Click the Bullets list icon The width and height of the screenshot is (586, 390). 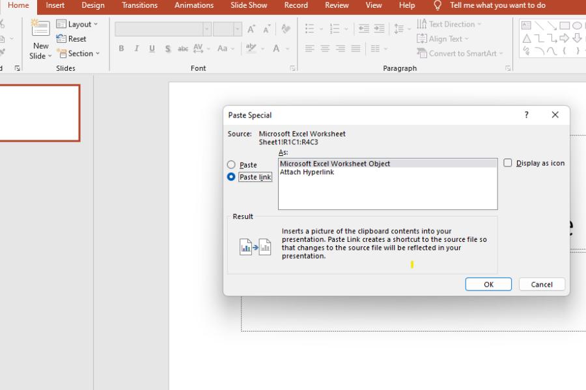[309, 29]
